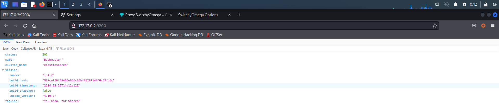This screenshot has height=104, width=499.
Task: Switch to the Raw Data tab
Action: pyautogui.click(x=23, y=42)
